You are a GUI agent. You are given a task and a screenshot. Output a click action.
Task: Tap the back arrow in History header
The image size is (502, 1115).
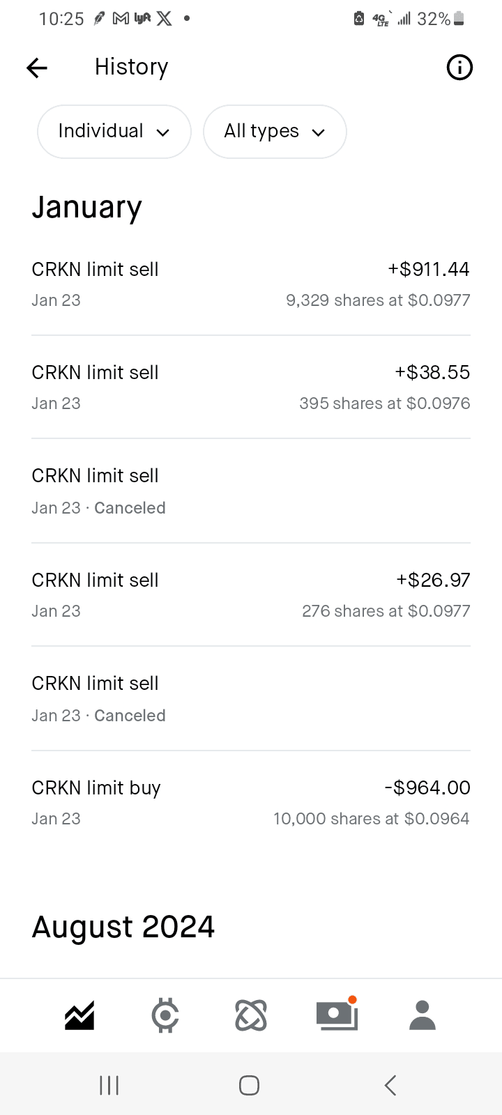[x=37, y=68]
